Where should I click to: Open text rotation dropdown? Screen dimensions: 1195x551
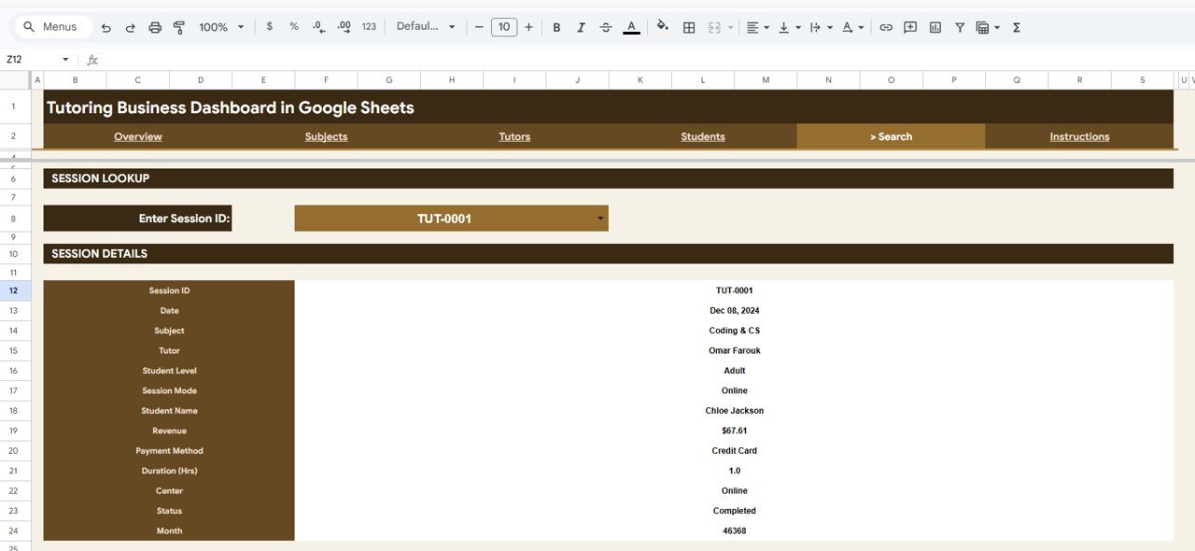tap(852, 27)
